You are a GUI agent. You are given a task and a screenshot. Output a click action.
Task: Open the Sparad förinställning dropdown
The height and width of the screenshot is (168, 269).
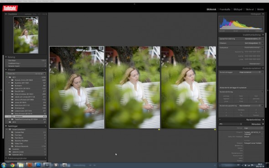(253, 39)
